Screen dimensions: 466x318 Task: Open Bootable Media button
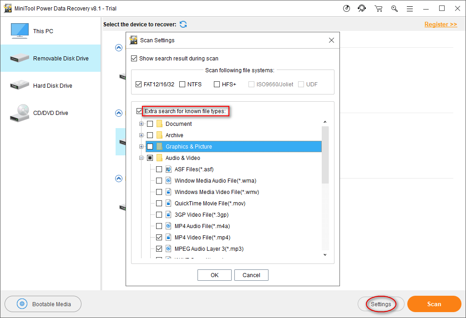coord(43,304)
